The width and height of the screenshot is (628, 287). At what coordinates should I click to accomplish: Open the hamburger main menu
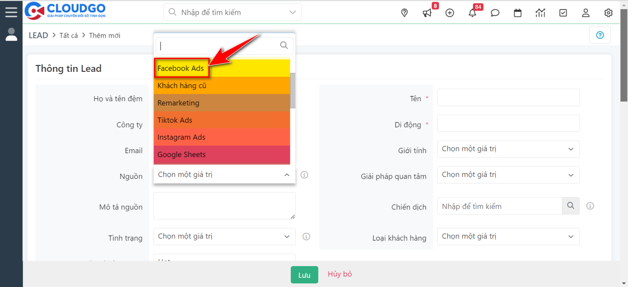coord(11,12)
